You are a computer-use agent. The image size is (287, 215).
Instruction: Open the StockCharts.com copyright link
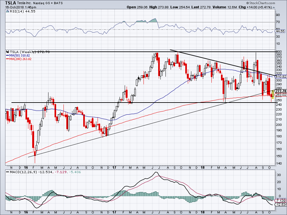tap(261, 3)
